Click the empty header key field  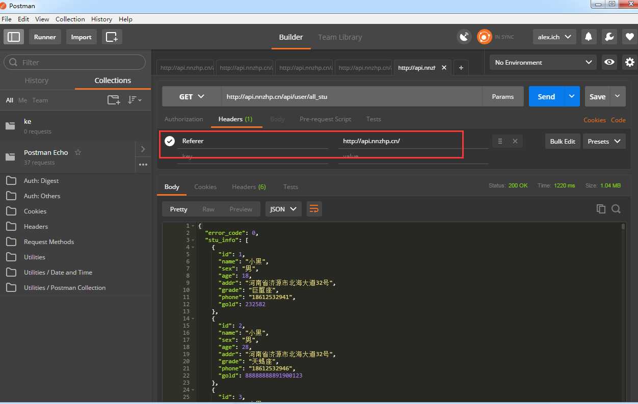tap(252, 156)
